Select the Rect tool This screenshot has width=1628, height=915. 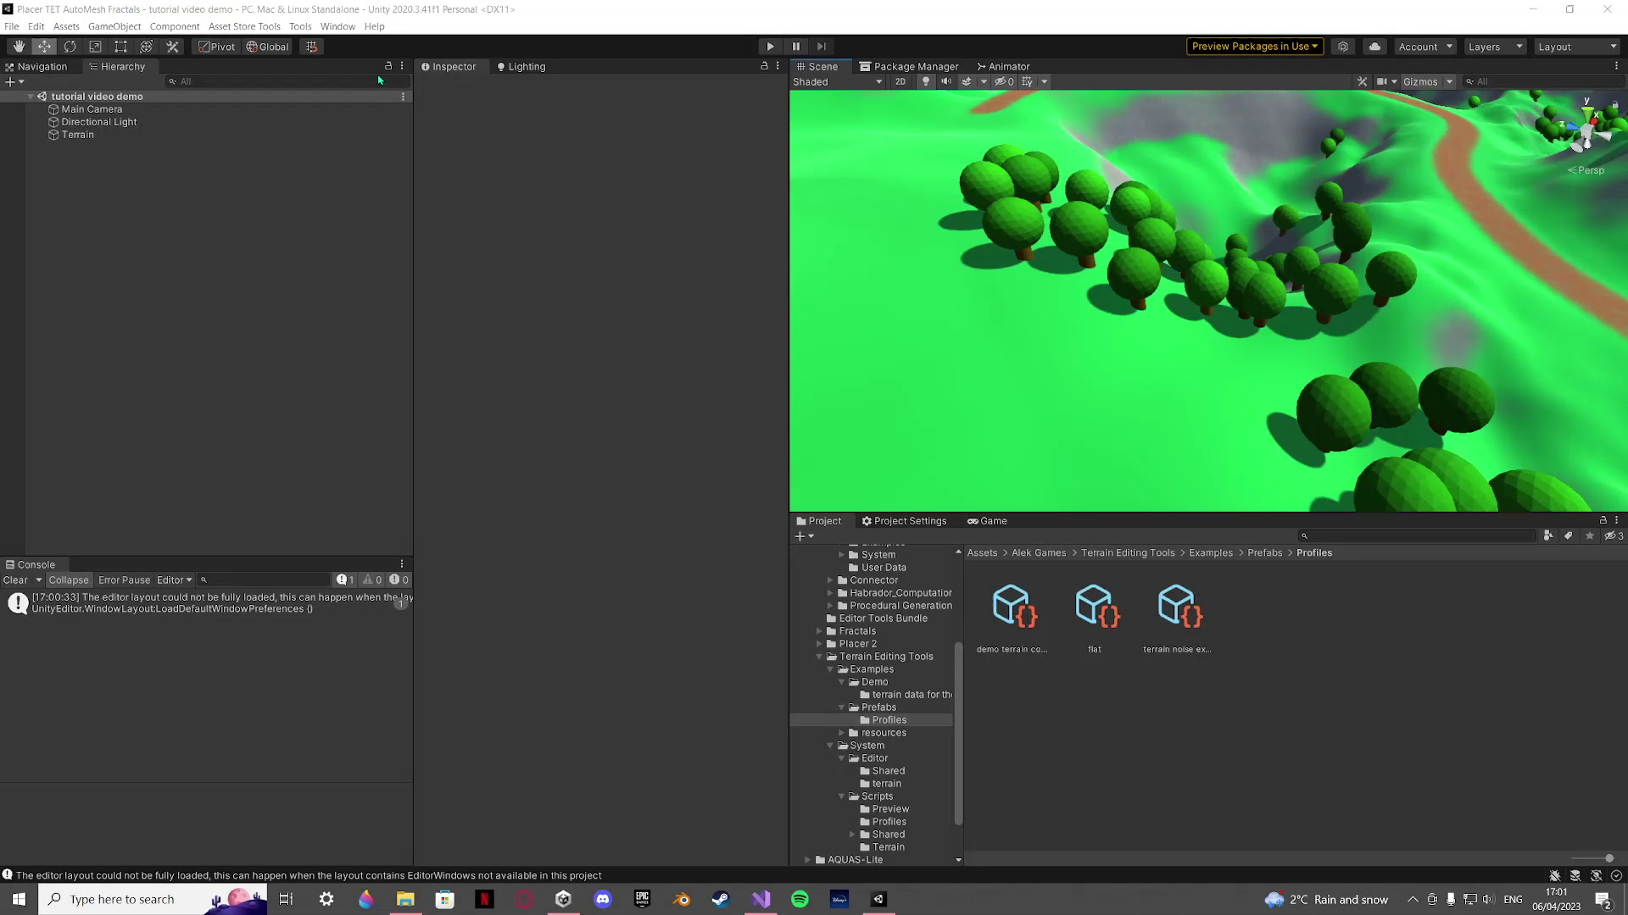pyautogui.click(x=120, y=47)
